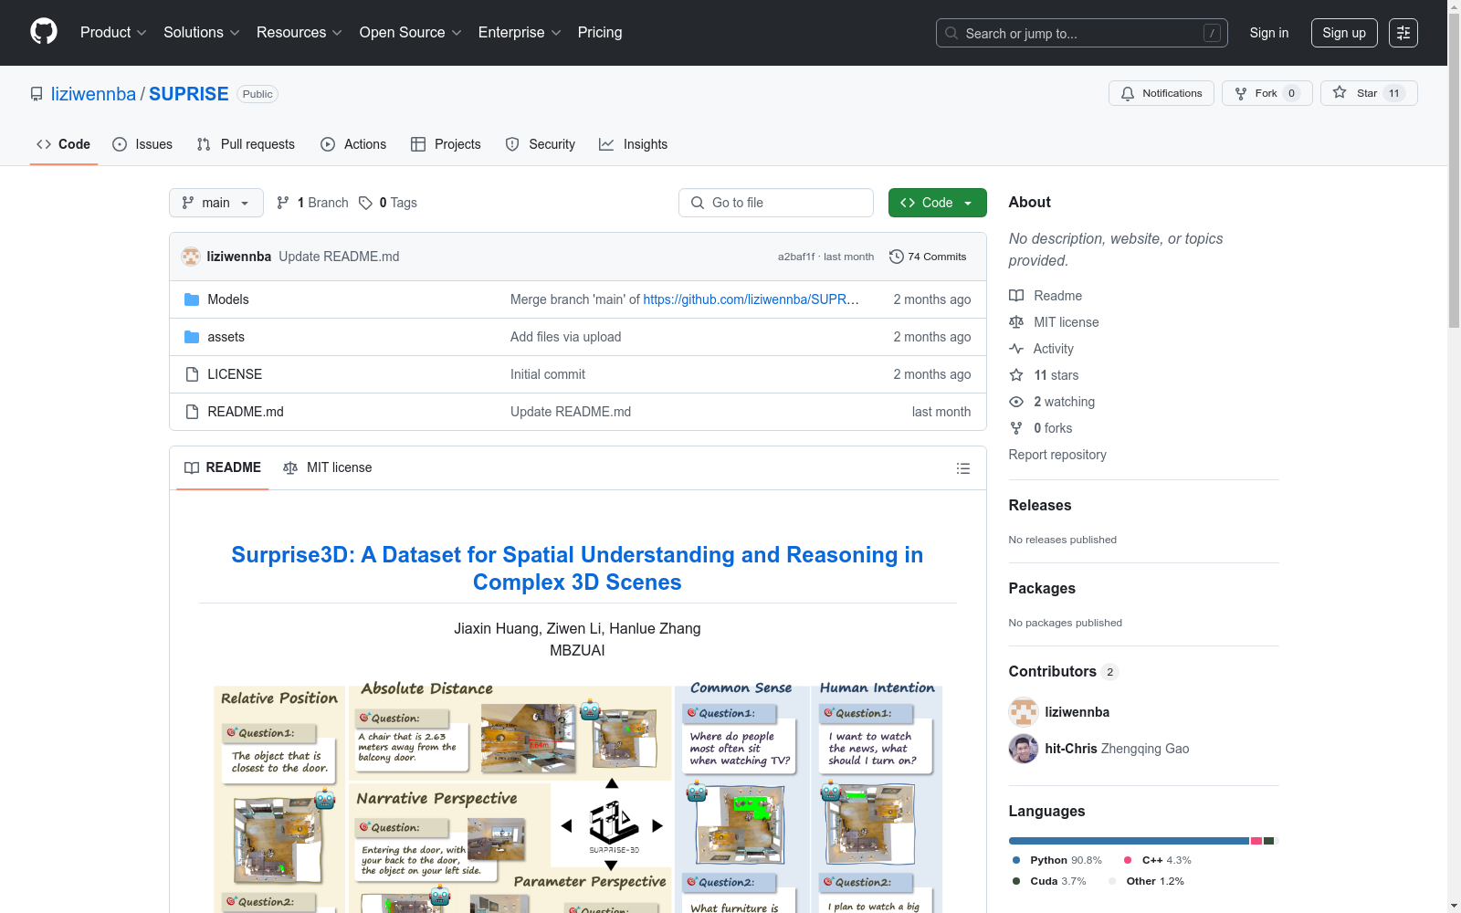Open commit history clock icon
The image size is (1461, 913).
tap(897, 257)
